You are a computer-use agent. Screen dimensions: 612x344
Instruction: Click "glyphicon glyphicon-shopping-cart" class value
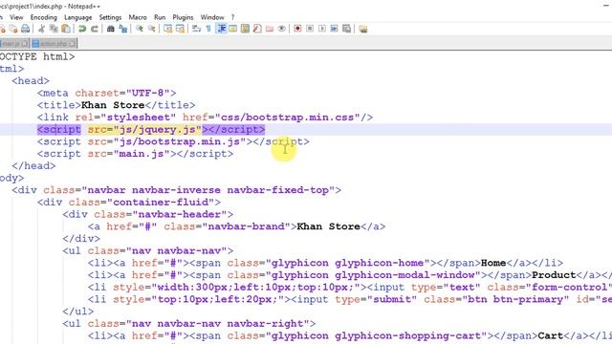click(376, 335)
